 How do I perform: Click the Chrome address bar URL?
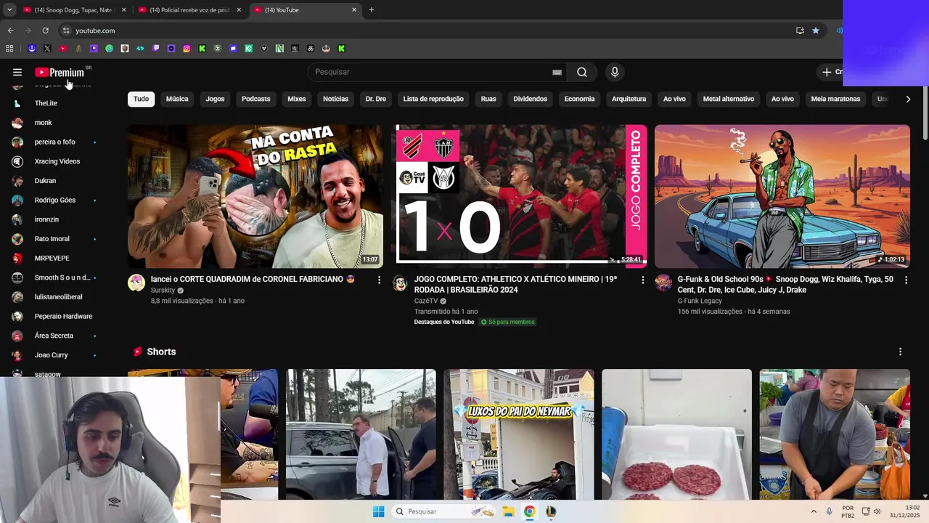pyautogui.click(x=95, y=31)
